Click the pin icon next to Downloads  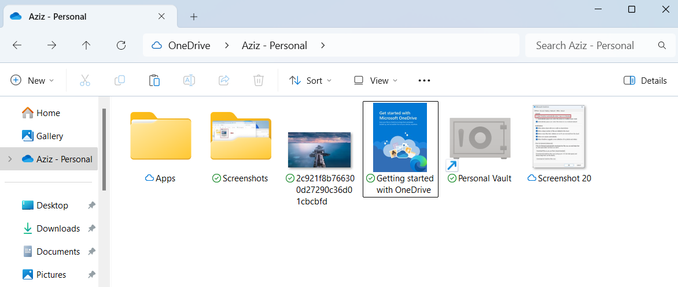(x=91, y=228)
